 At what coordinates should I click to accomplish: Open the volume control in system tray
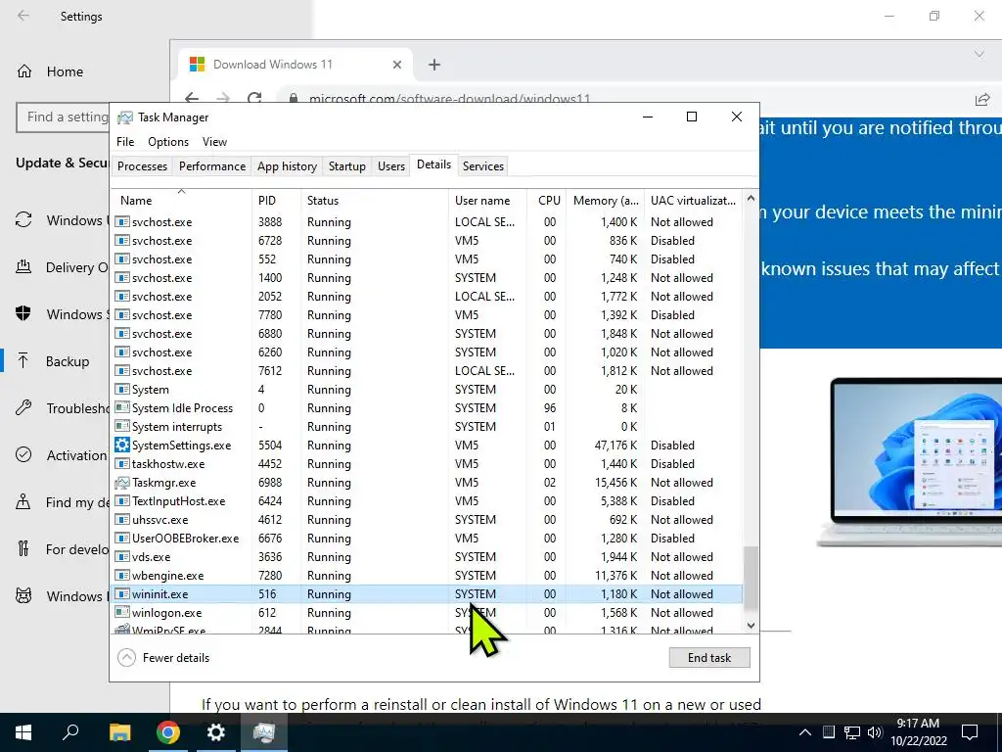pos(875,732)
